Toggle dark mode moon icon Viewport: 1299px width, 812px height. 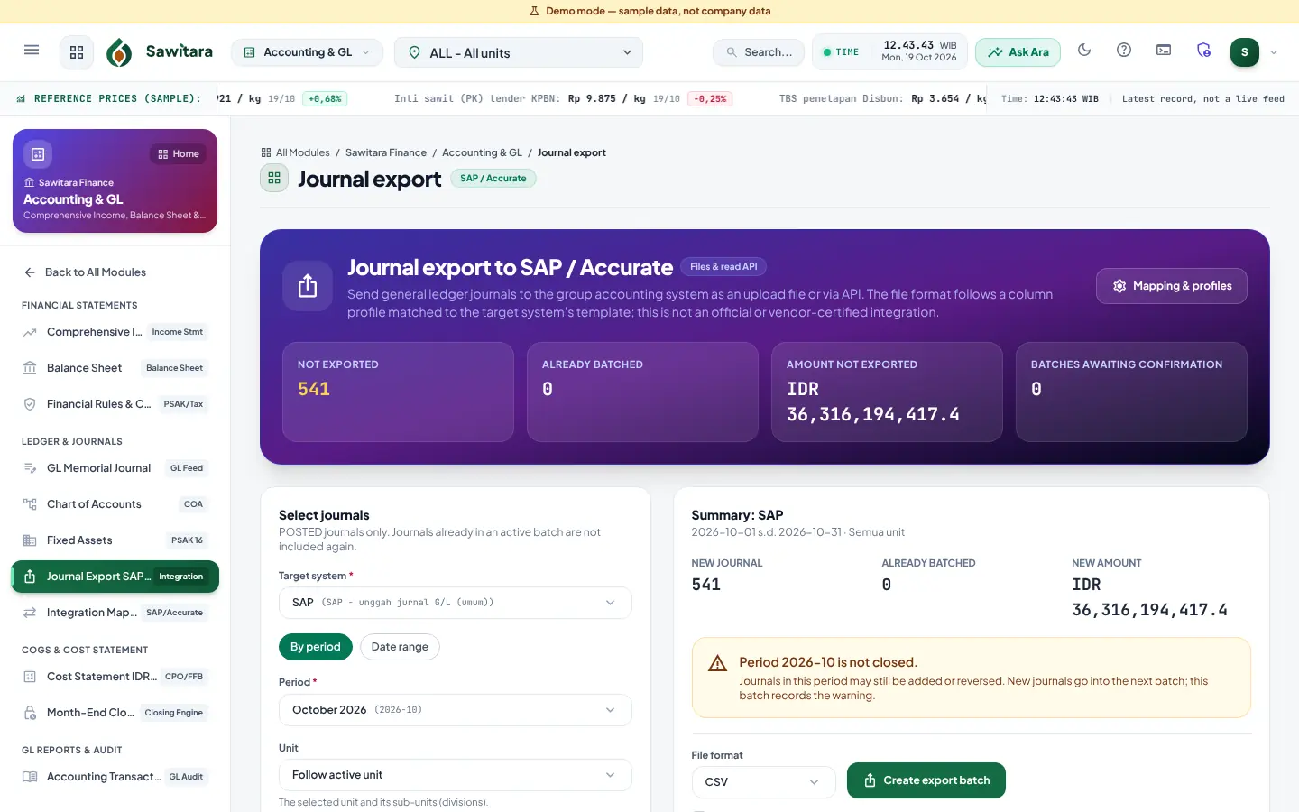click(1084, 51)
